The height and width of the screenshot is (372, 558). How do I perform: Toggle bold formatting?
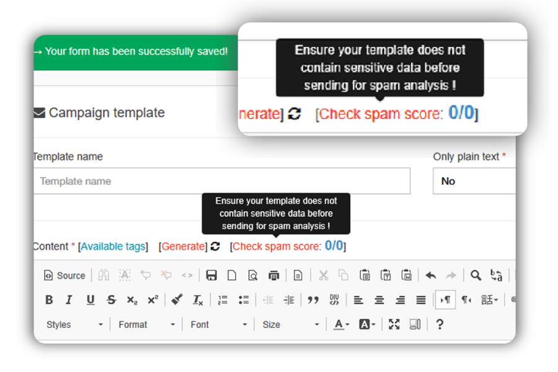[49, 300]
